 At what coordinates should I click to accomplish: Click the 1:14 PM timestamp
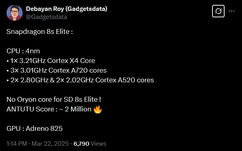(17, 144)
